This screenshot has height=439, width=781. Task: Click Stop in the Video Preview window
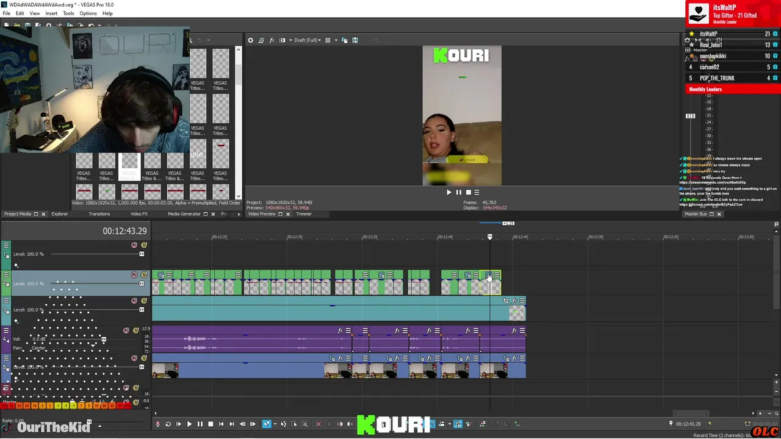coord(469,192)
